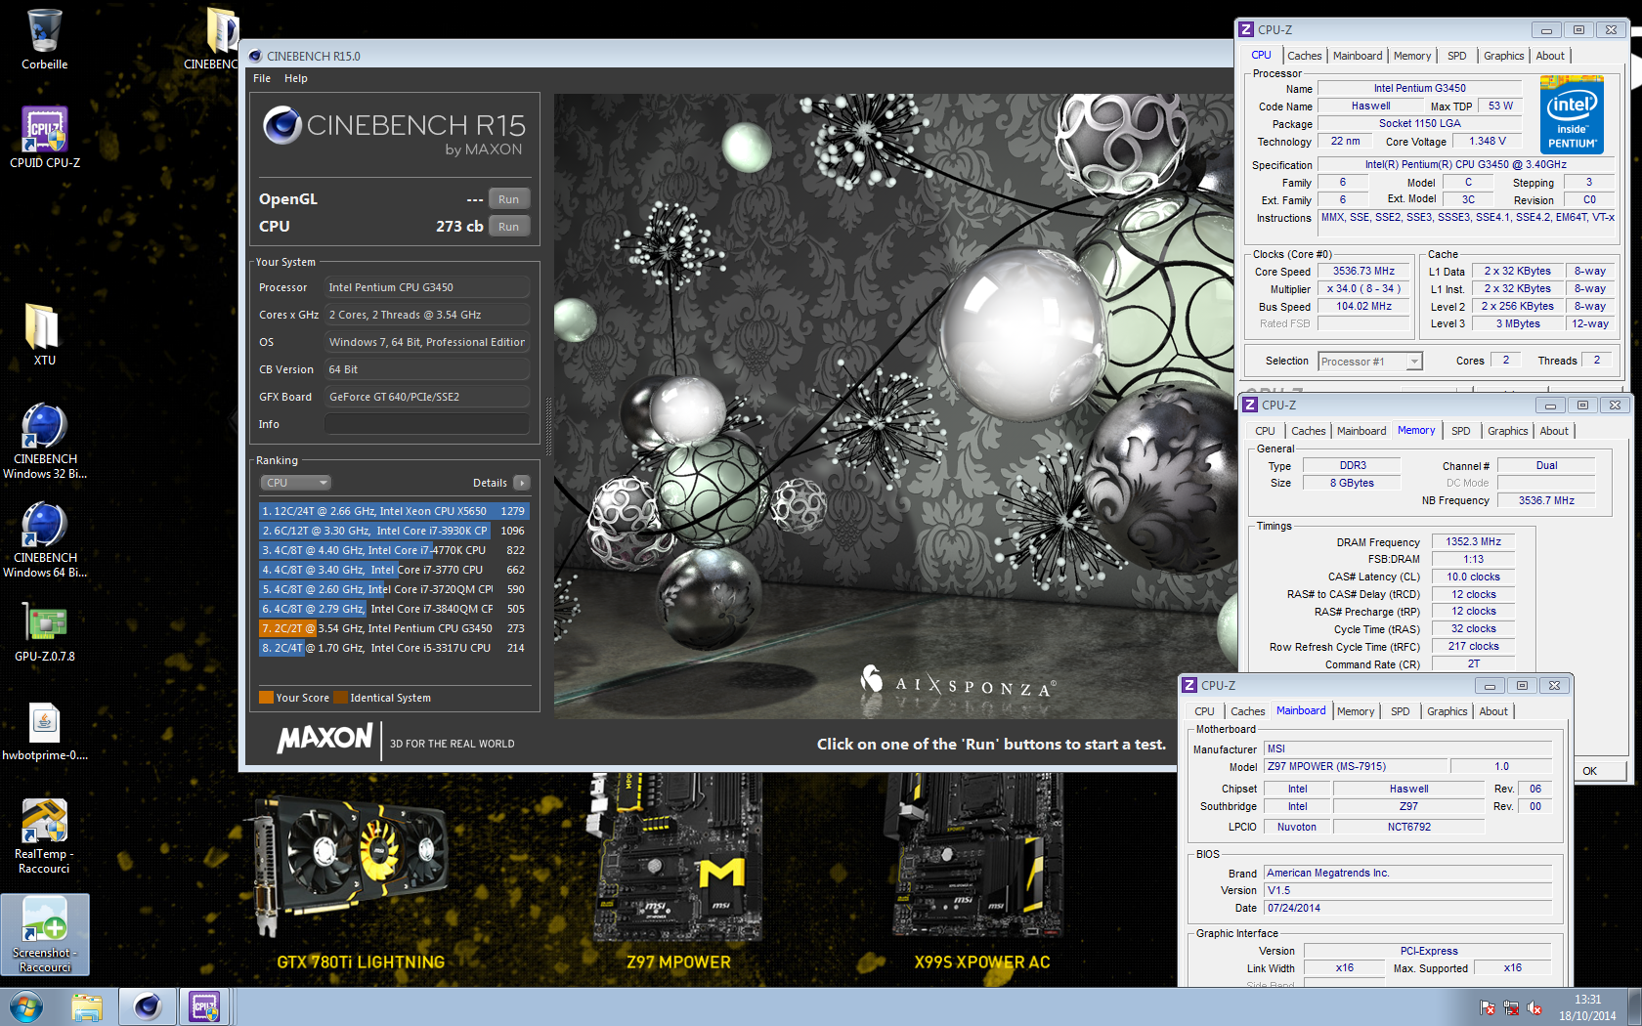
Task: Open the CPU ranking type dropdown
Action: coord(295,483)
